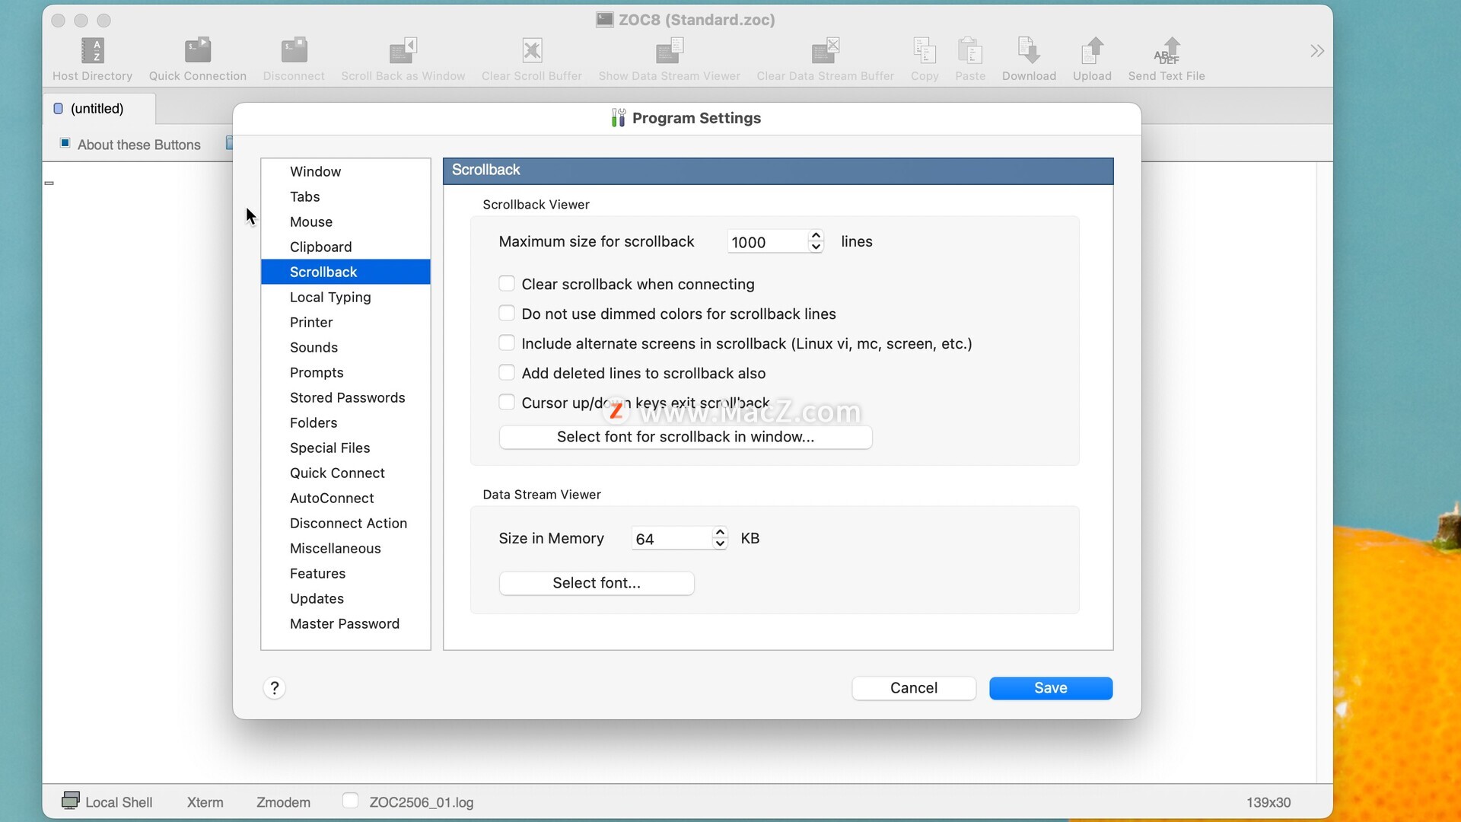Open the Prompts settings category
The width and height of the screenshot is (1461, 822).
[x=345, y=372]
